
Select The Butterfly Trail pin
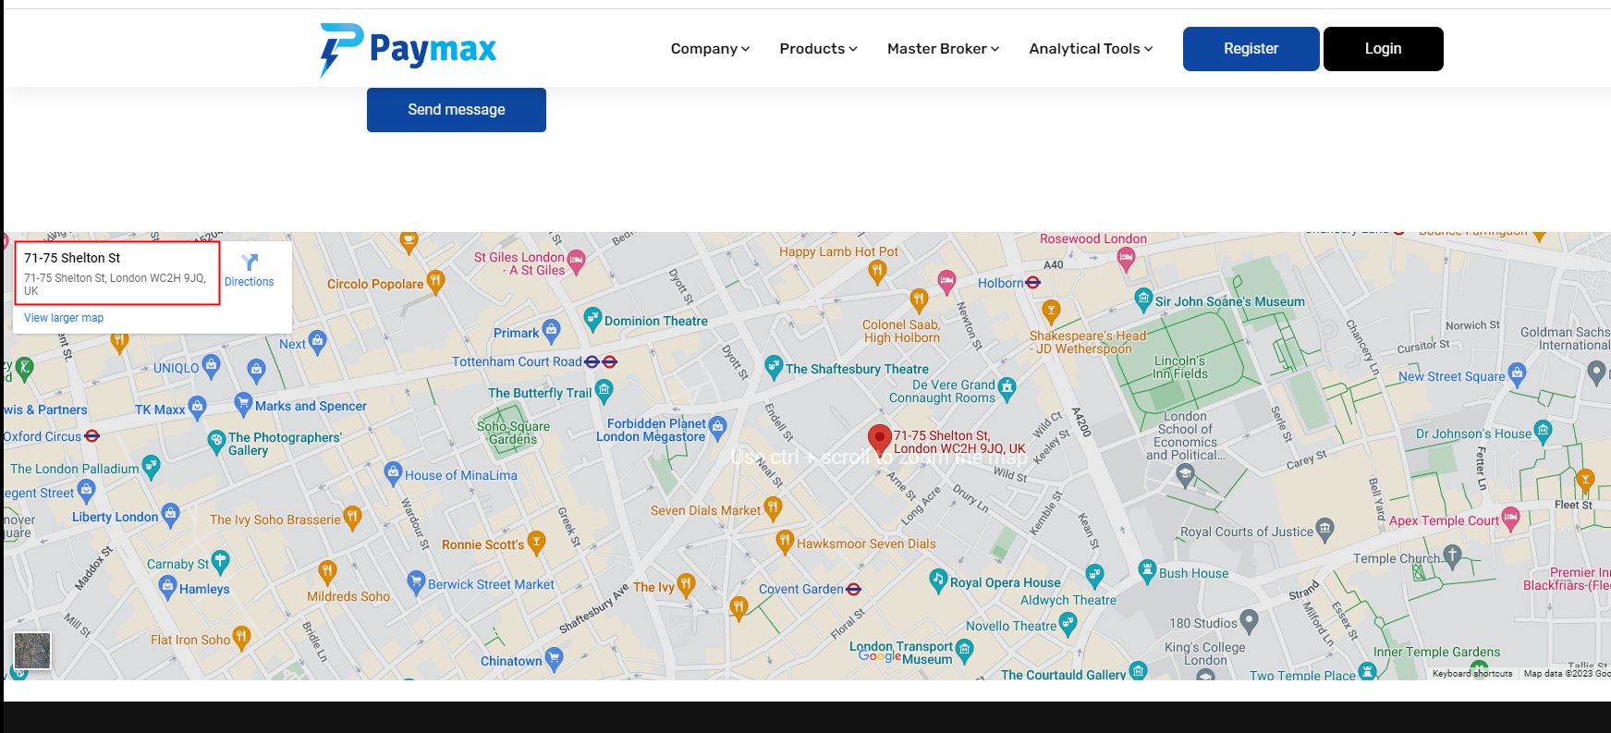click(604, 390)
